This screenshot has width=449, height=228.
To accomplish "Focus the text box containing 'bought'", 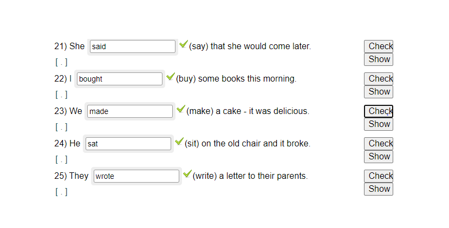I will coord(119,79).
